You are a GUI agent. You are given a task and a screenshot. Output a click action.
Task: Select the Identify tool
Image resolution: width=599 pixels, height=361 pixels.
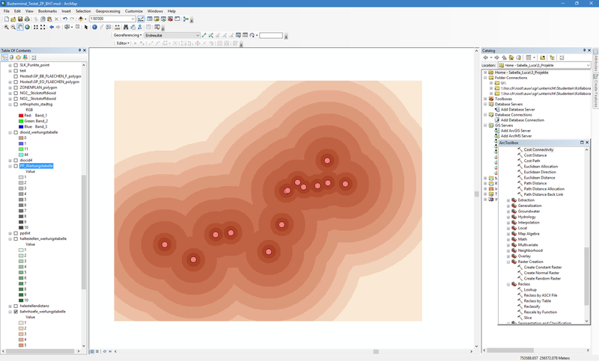(94, 27)
